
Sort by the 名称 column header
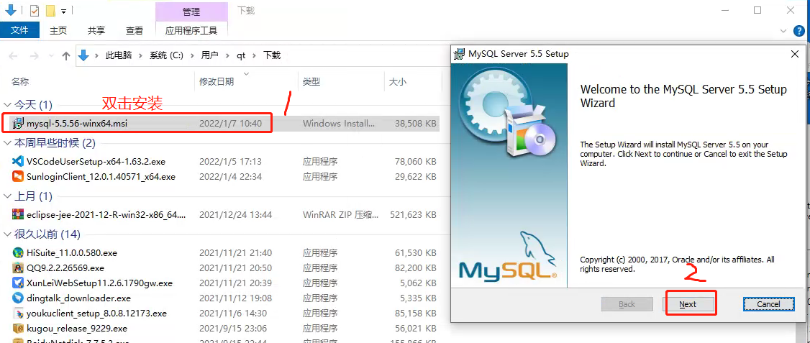click(21, 82)
